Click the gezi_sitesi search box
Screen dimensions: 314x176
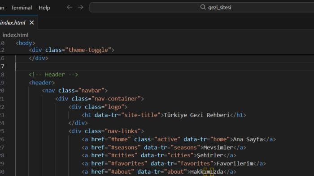[x=202, y=8]
